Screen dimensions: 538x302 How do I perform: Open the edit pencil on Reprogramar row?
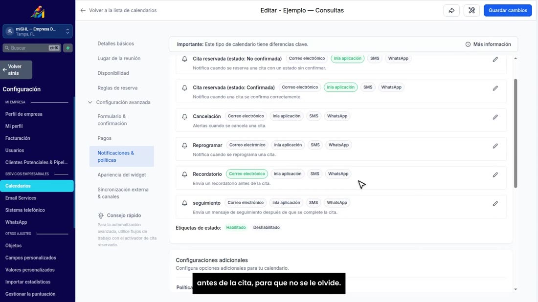[x=495, y=146]
